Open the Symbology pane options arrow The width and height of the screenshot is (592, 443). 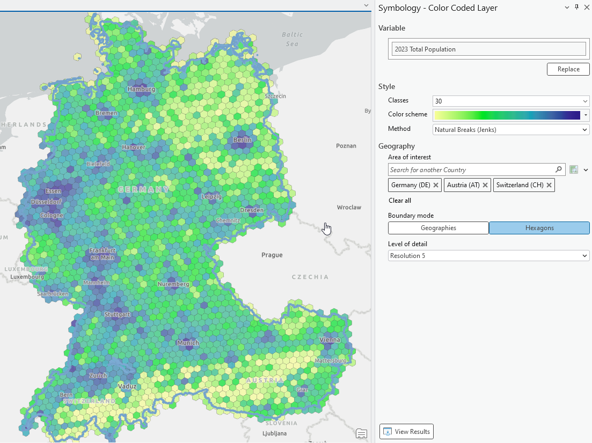coord(567,8)
